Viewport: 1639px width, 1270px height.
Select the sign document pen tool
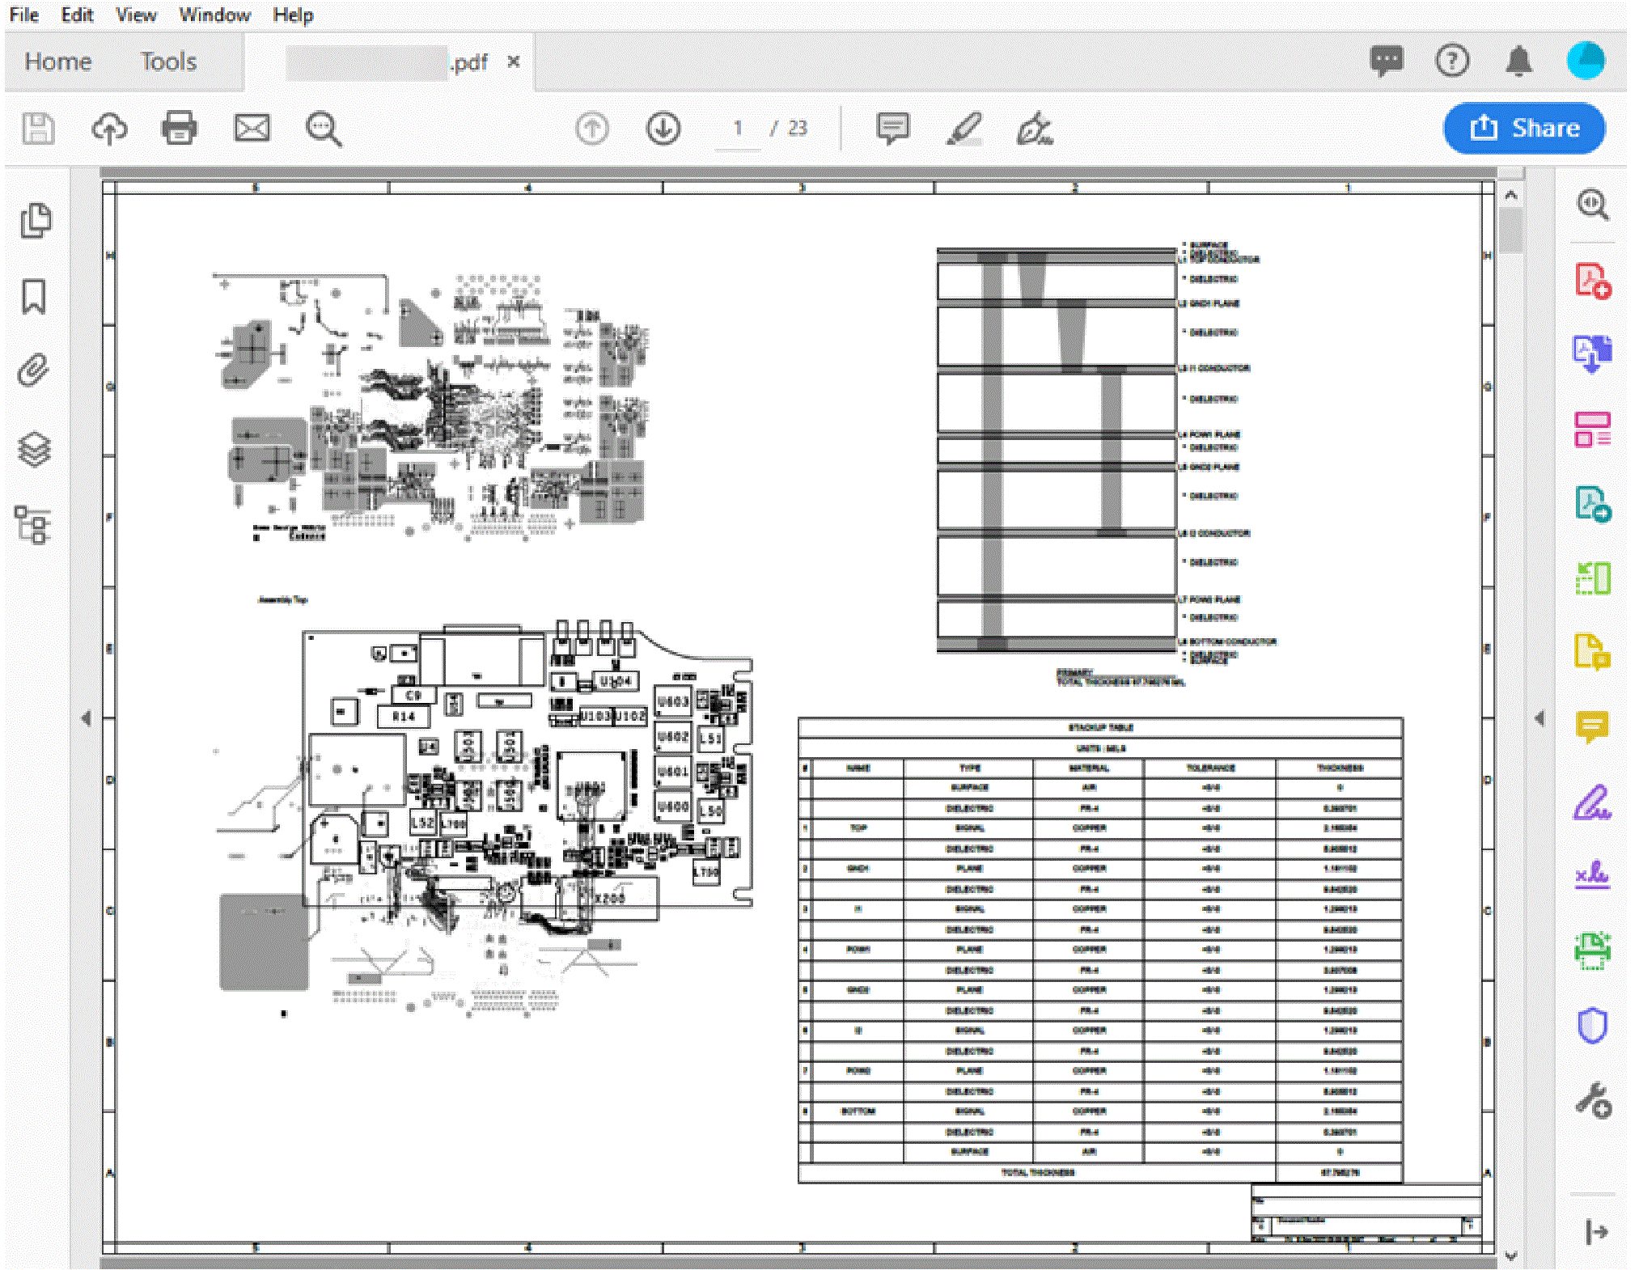[1035, 129]
